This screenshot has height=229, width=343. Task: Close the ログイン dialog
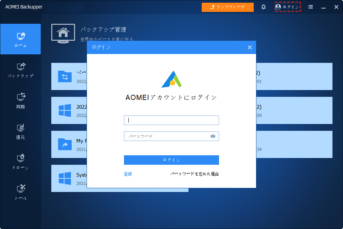coord(250,47)
